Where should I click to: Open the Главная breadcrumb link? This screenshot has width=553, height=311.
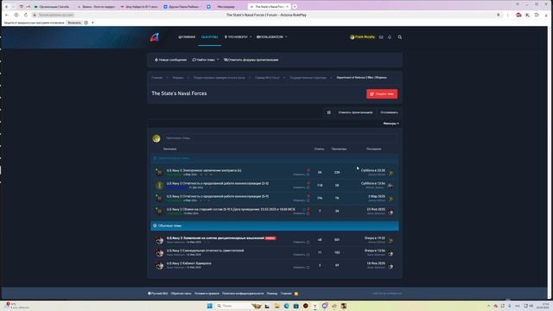point(157,78)
